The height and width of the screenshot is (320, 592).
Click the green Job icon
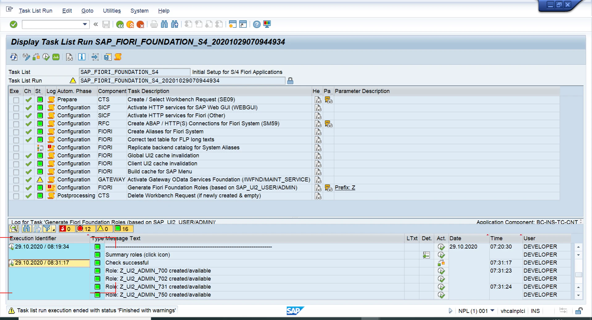tap(56, 57)
